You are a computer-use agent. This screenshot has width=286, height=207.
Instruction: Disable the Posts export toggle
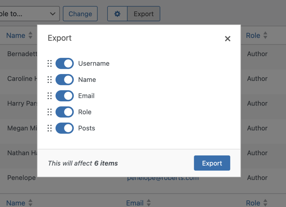65,128
